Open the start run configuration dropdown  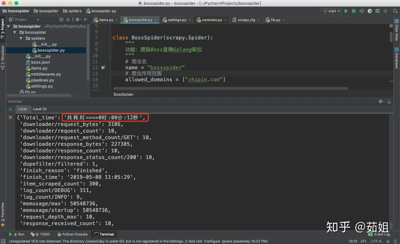point(332,11)
